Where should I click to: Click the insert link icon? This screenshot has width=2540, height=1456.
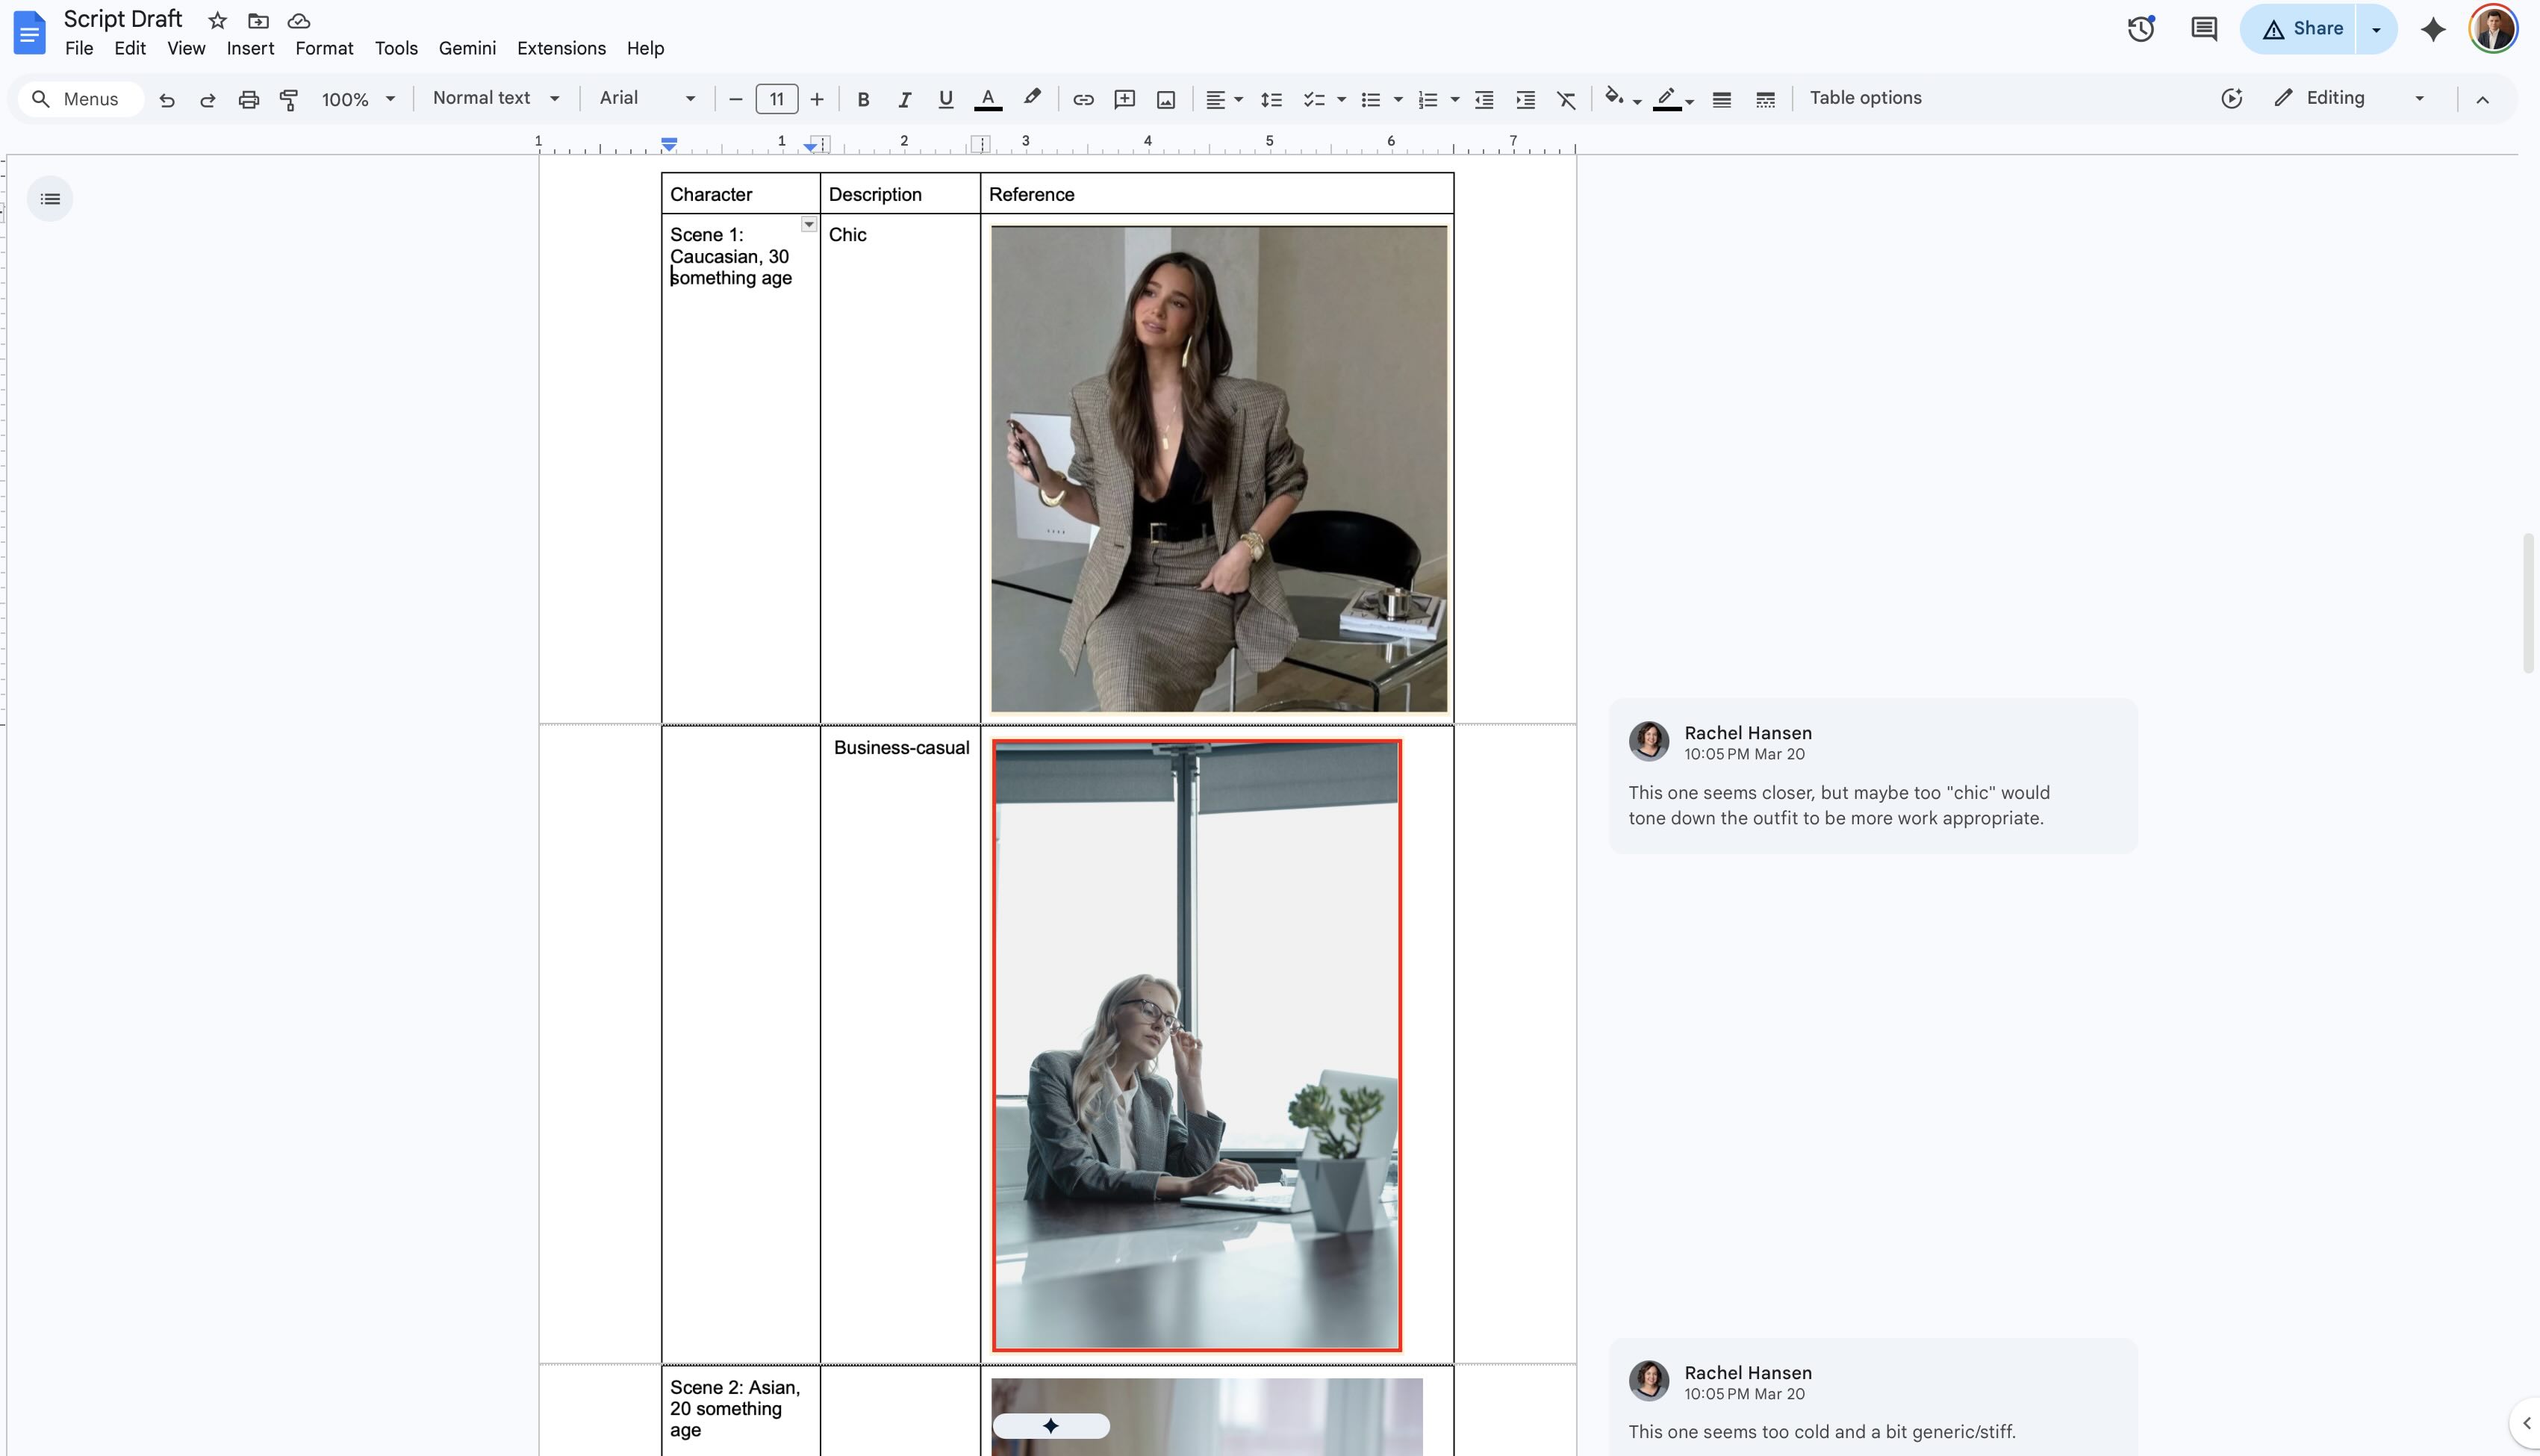(x=1083, y=99)
